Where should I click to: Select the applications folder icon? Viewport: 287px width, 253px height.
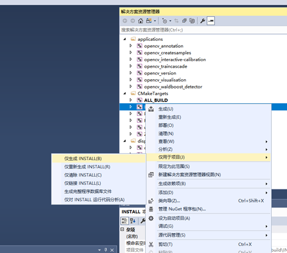133,39
